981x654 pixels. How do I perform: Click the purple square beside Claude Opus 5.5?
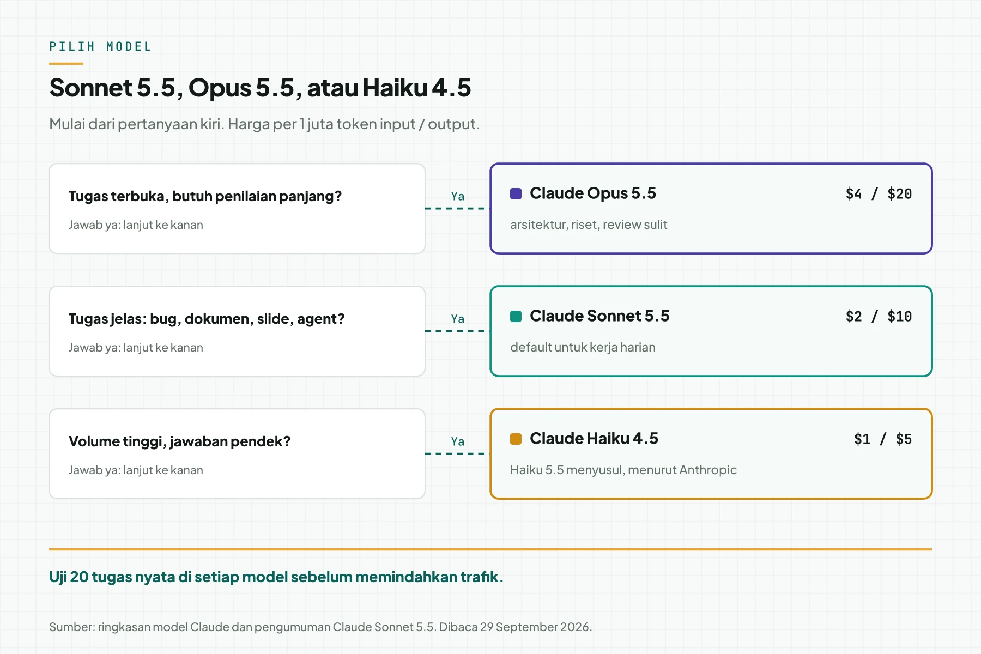coord(516,193)
